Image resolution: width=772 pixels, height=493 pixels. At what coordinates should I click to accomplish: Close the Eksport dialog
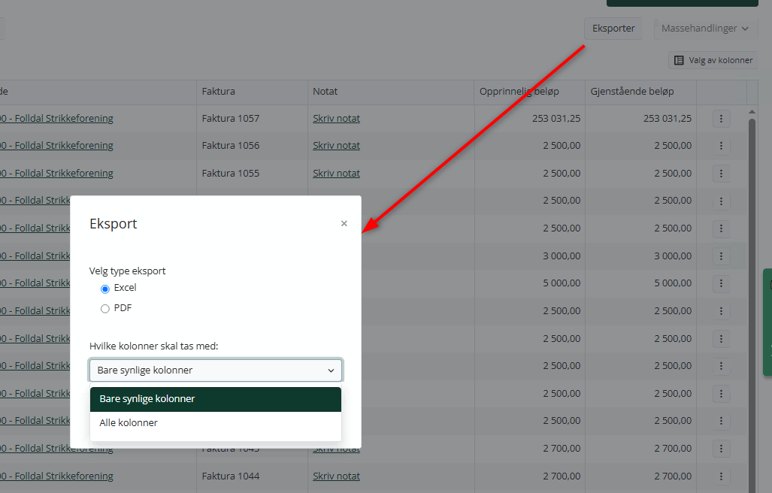tap(344, 223)
